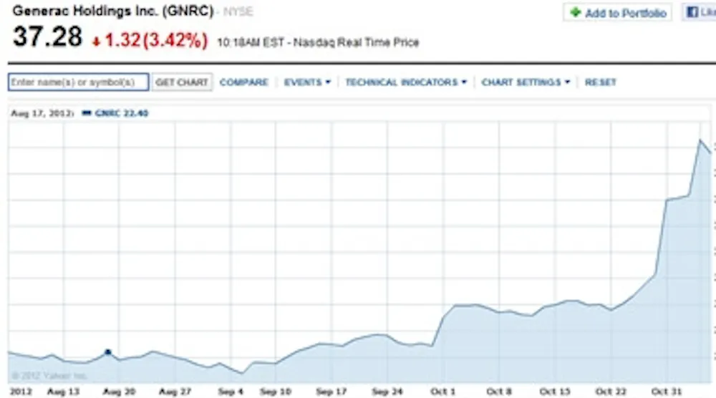Open the TECHNICAL INDICATORS dropdown

tap(406, 82)
